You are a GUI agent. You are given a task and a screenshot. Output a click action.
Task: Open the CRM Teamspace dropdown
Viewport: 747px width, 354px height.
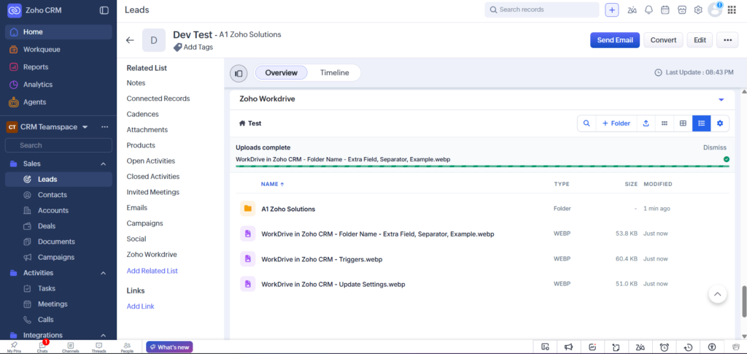tap(85, 127)
